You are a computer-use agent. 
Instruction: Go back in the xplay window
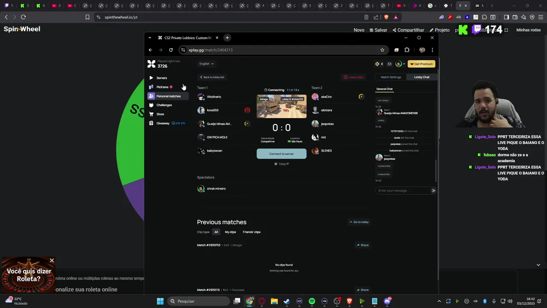click(150, 50)
